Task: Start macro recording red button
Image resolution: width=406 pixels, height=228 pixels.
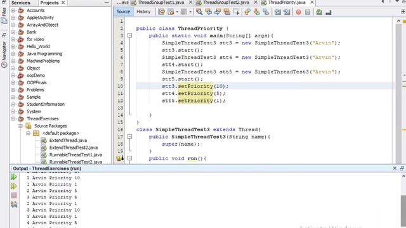Action: [298, 12]
